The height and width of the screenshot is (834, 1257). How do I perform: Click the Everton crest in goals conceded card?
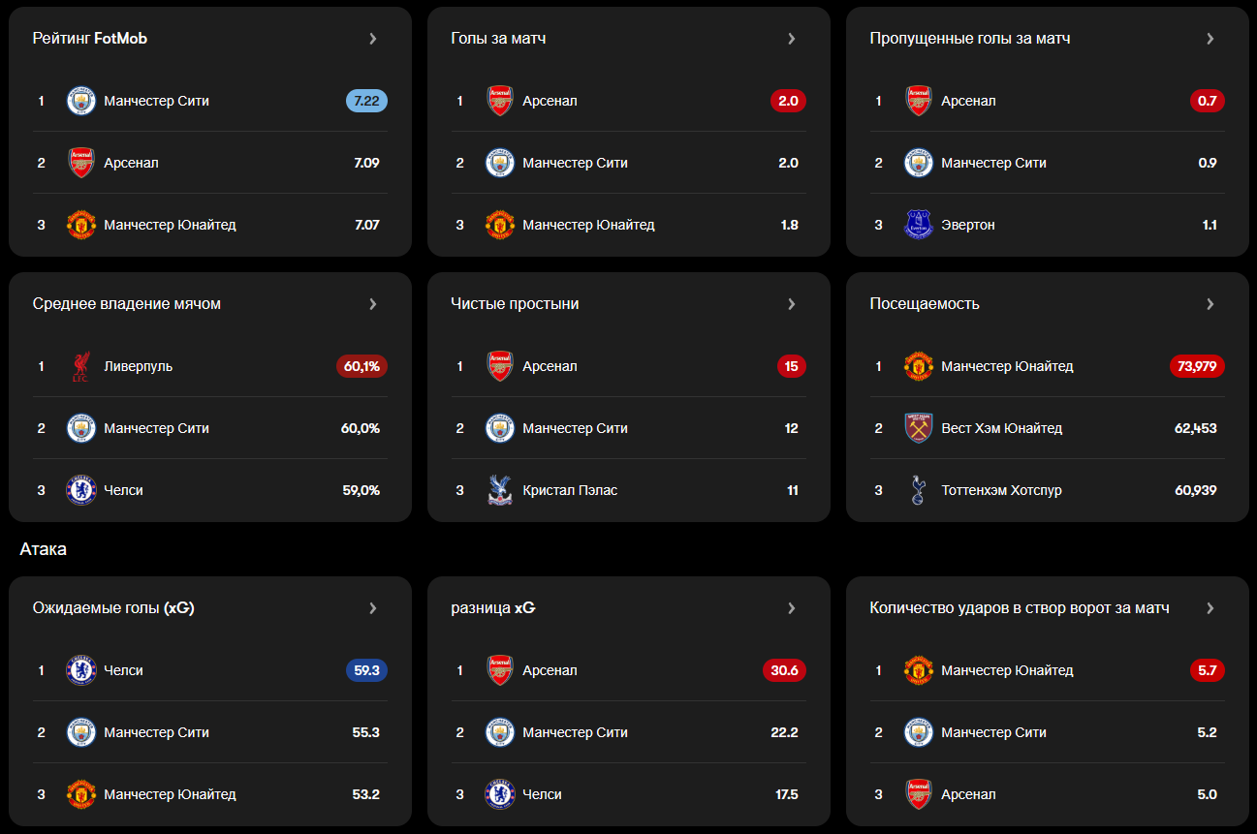click(x=918, y=225)
